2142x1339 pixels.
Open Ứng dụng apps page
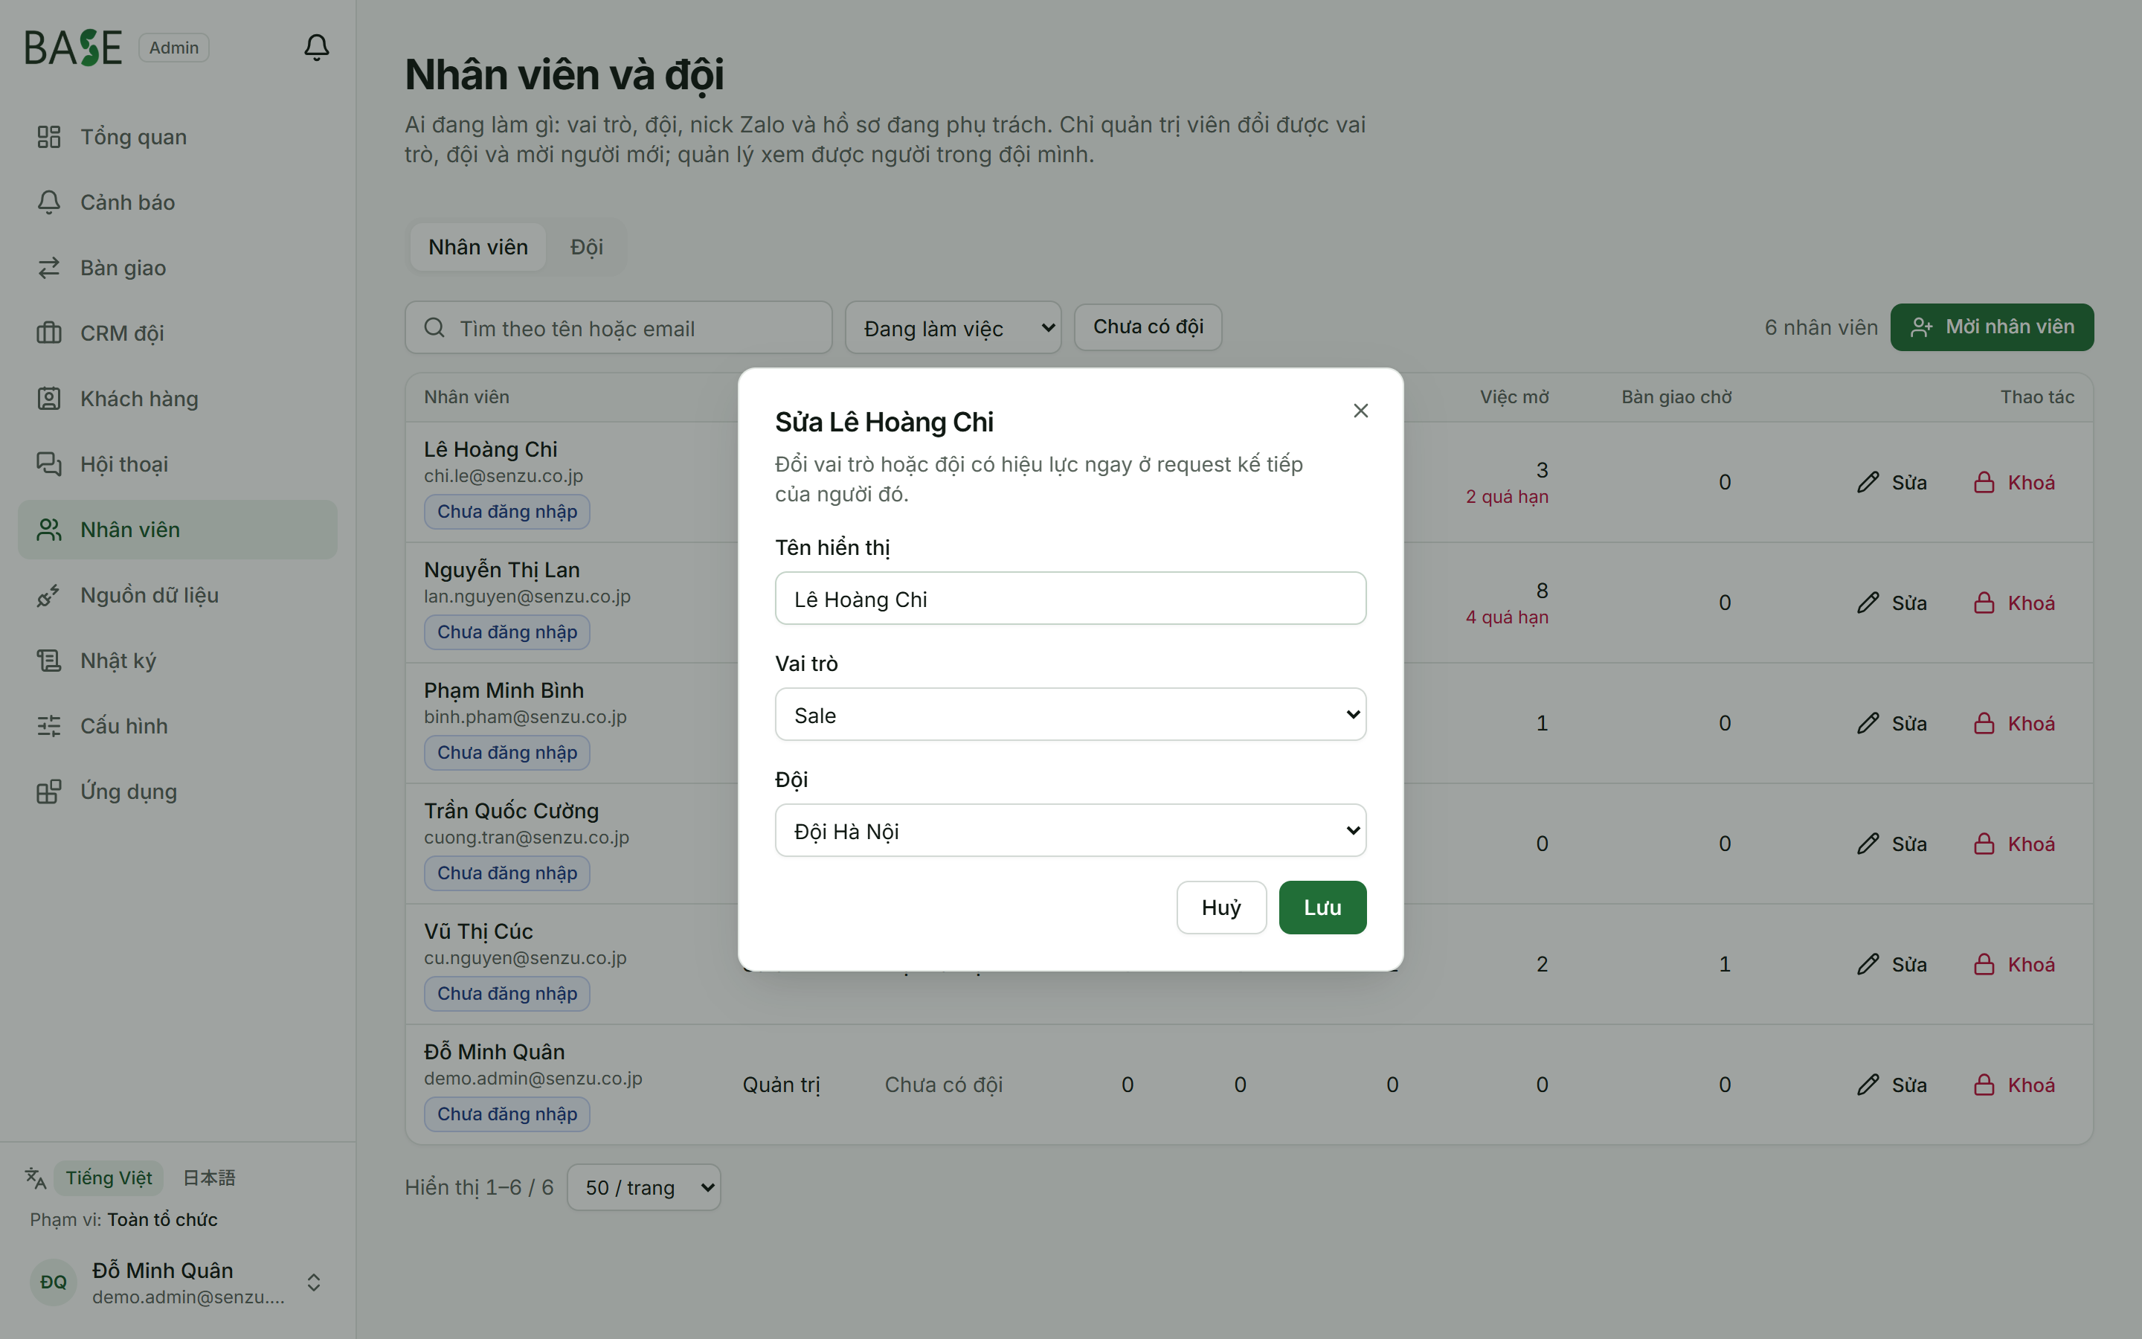tap(177, 791)
